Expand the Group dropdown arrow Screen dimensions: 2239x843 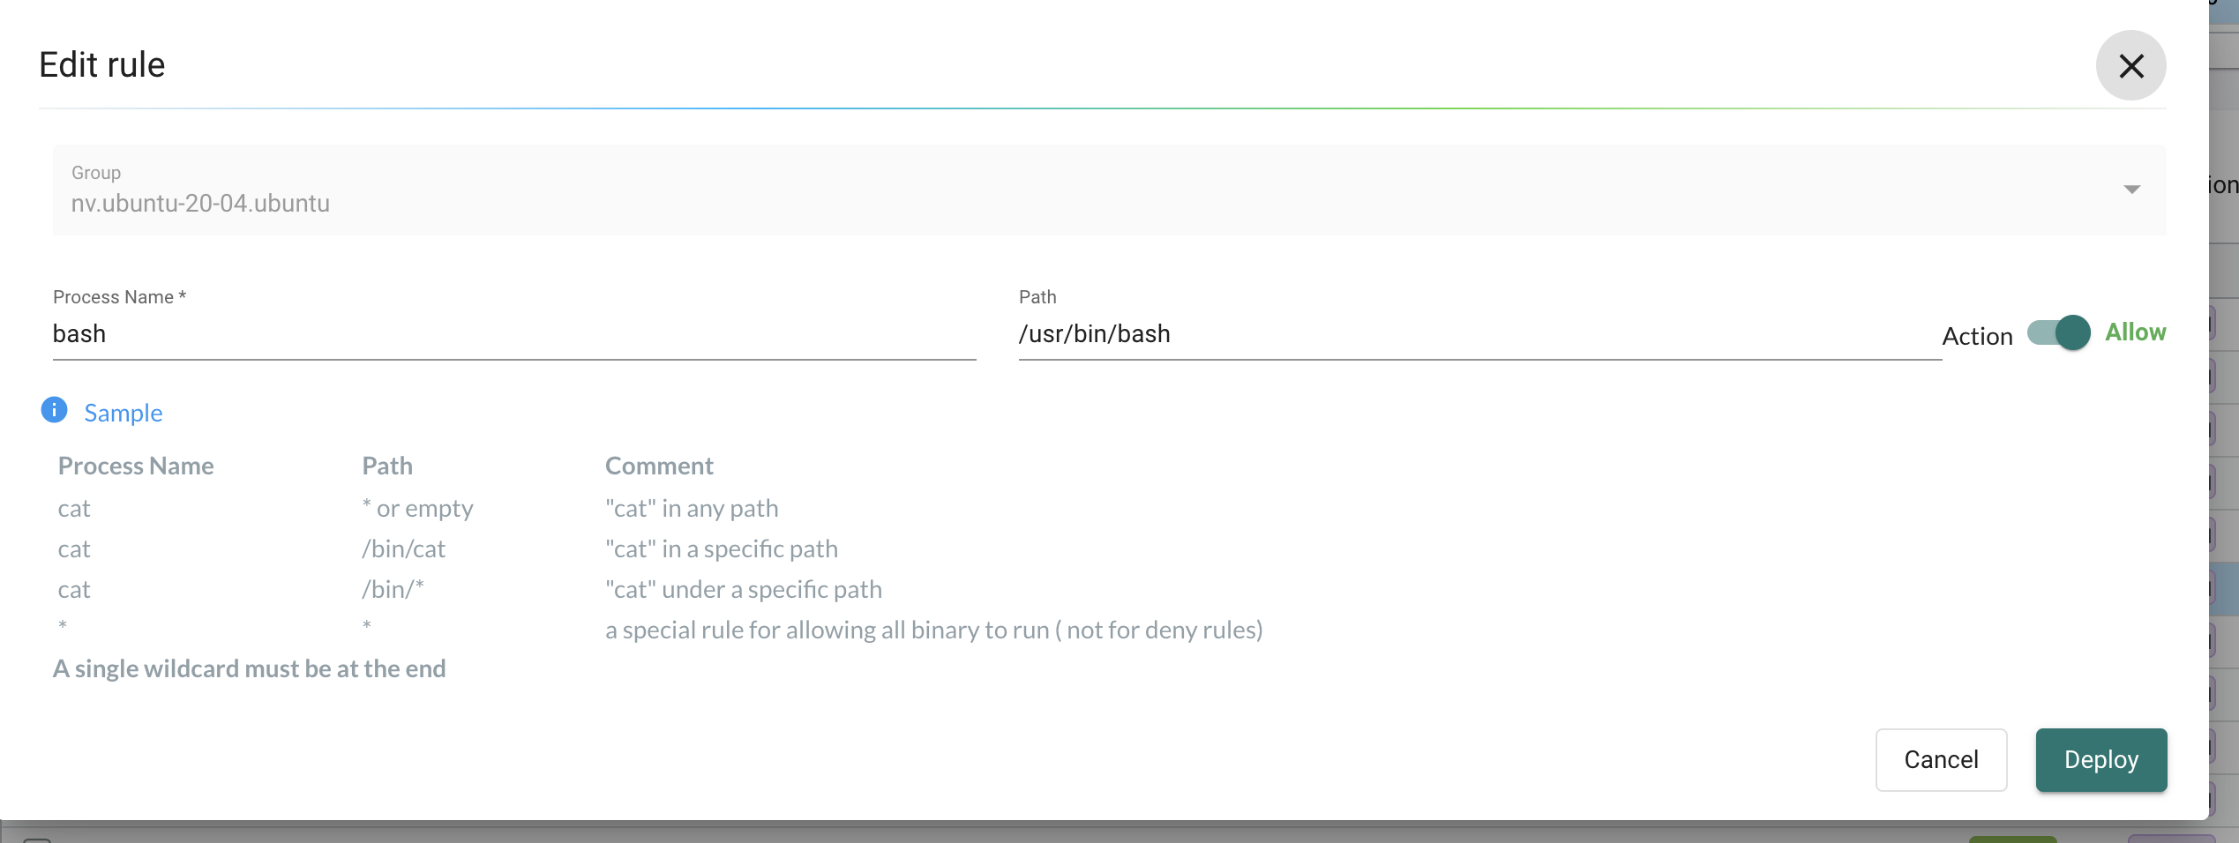pyautogui.click(x=2131, y=190)
